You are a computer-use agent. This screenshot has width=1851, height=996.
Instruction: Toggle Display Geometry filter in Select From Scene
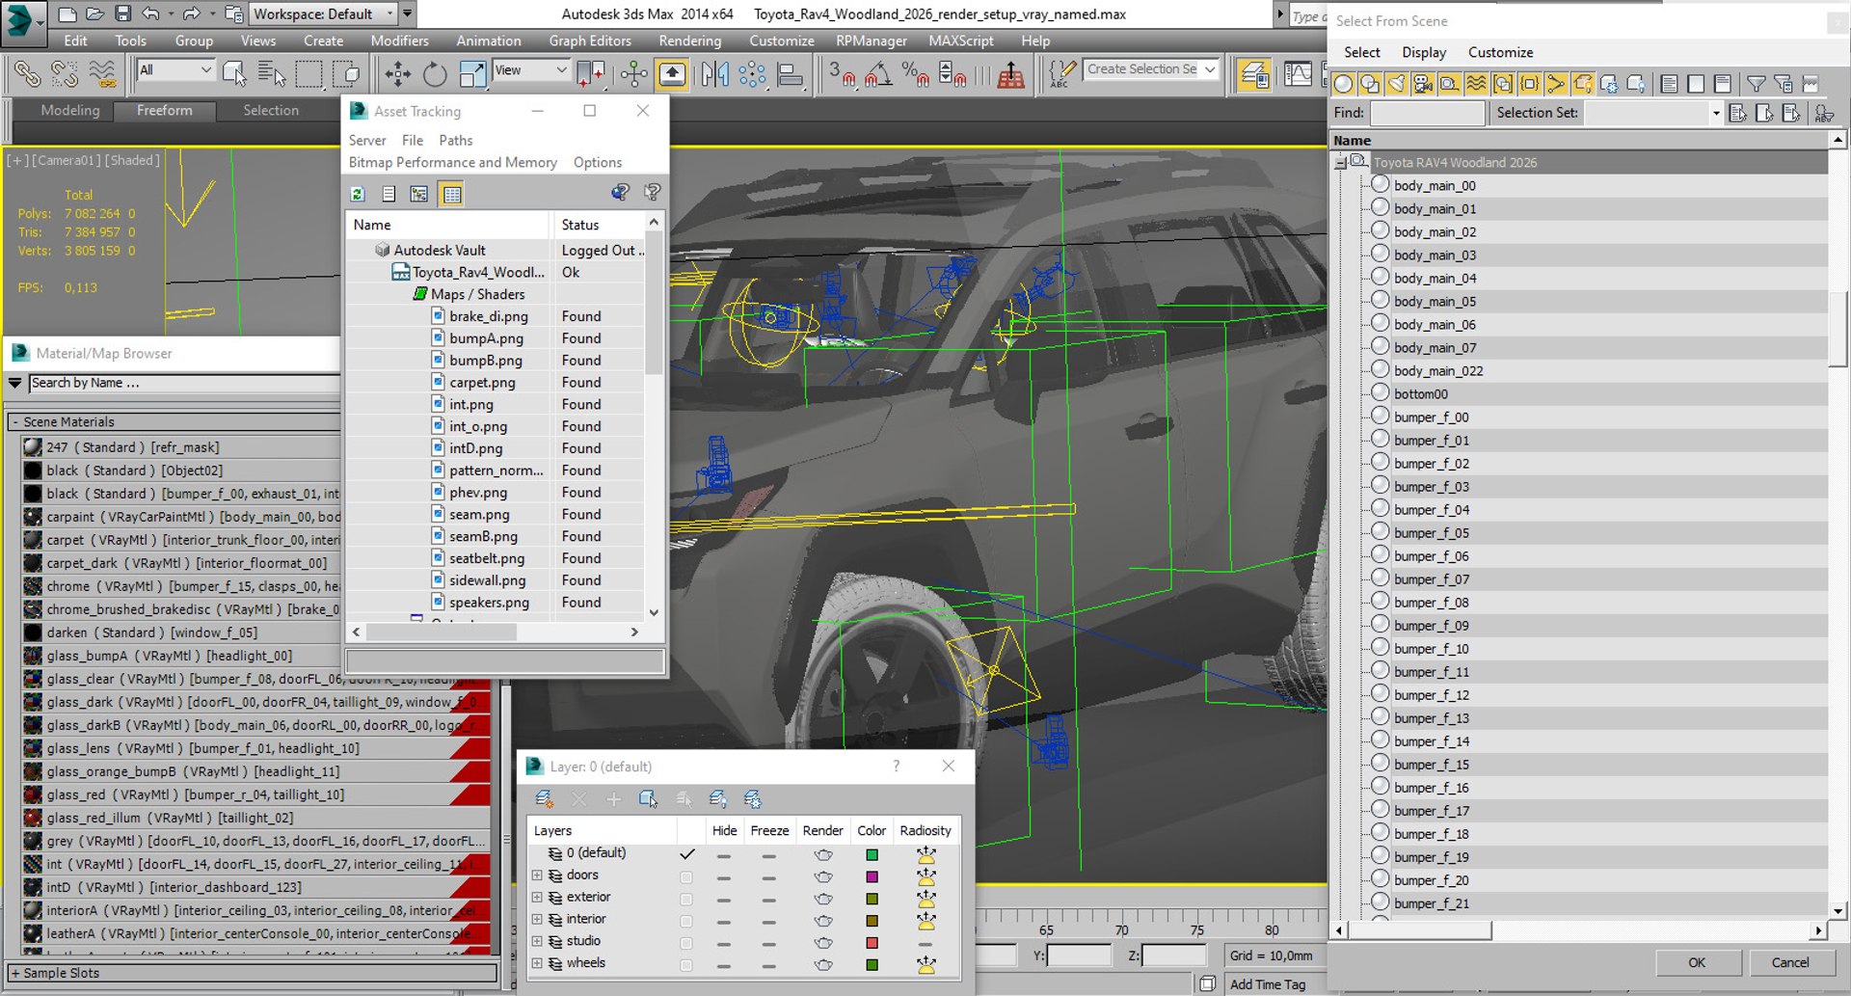(1343, 84)
